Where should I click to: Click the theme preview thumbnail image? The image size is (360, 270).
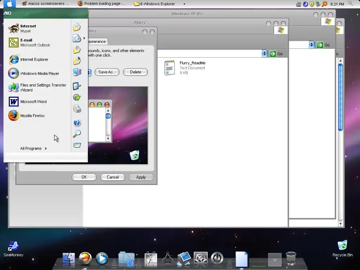coord(118,126)
